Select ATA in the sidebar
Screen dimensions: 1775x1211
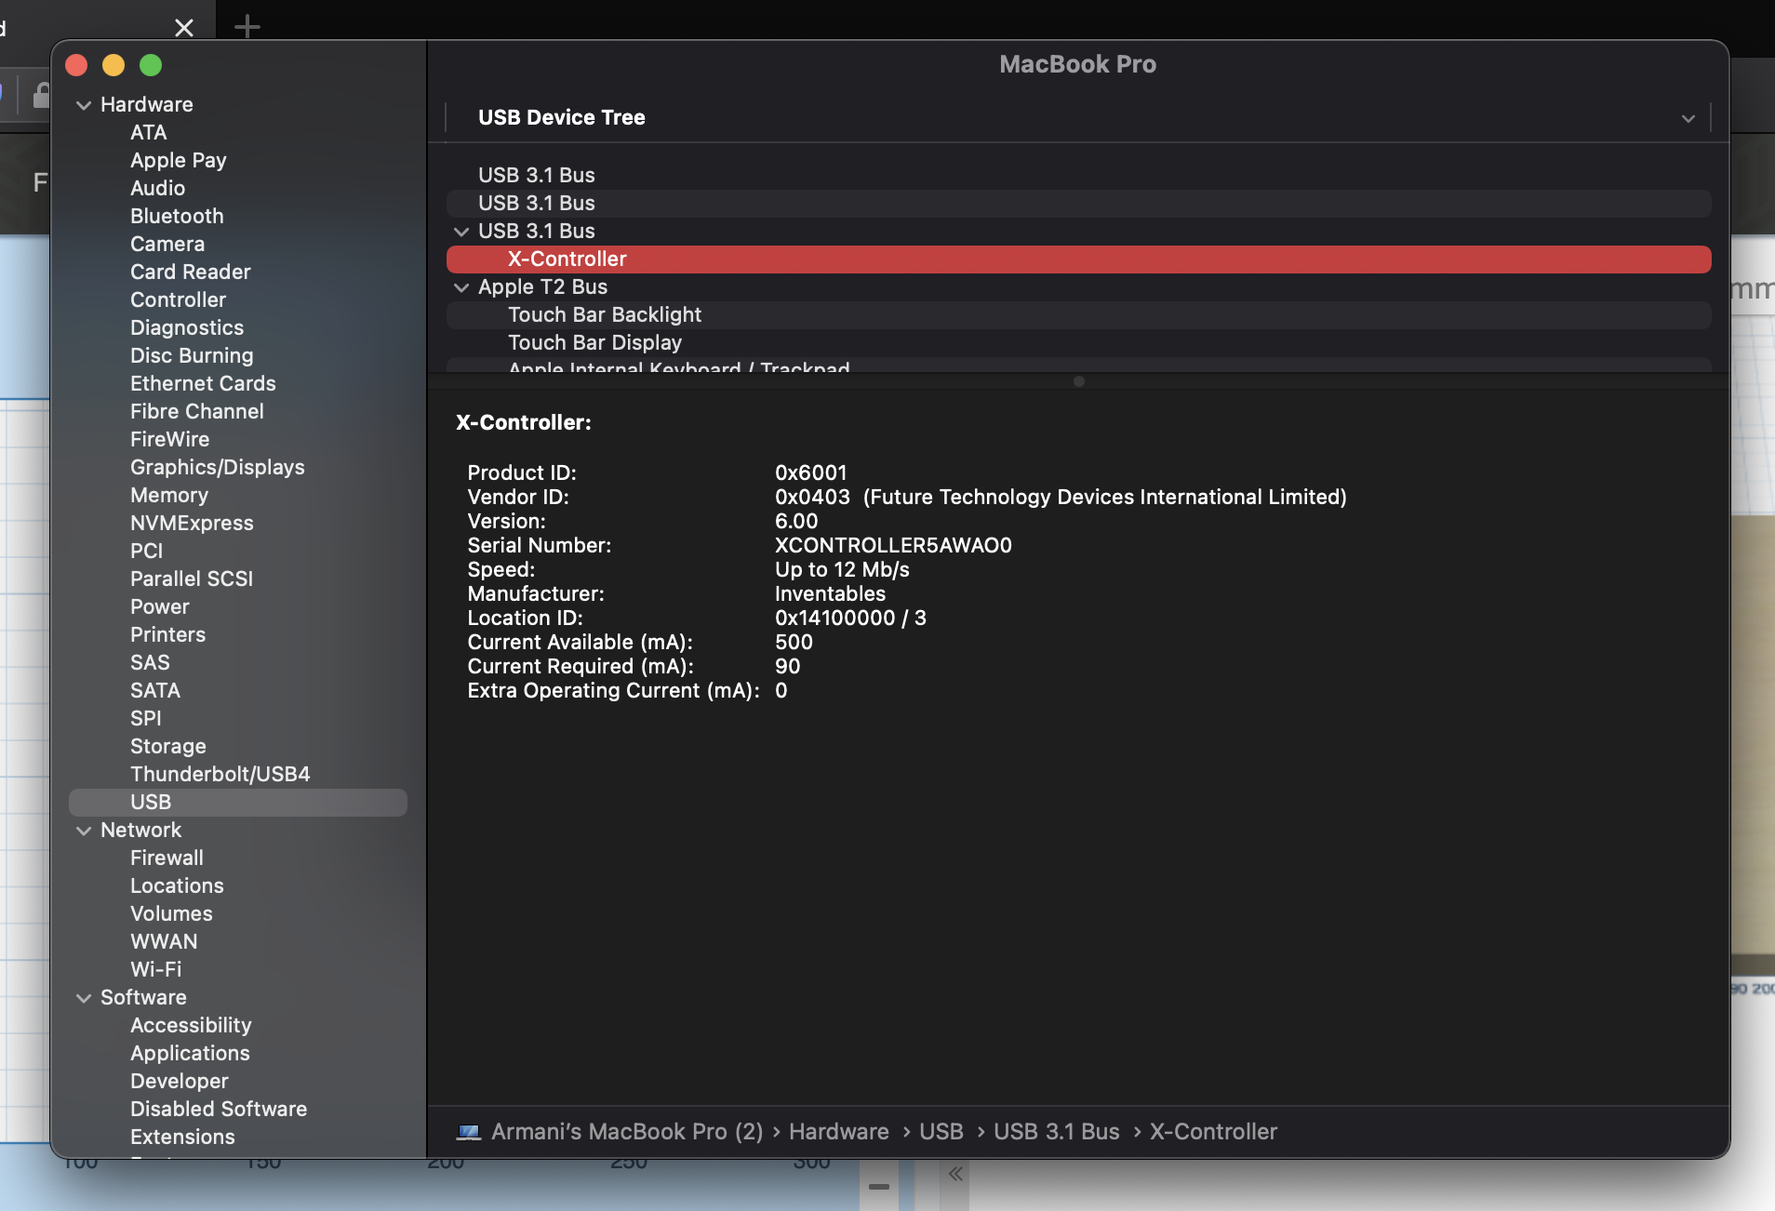tap(149, 133)
